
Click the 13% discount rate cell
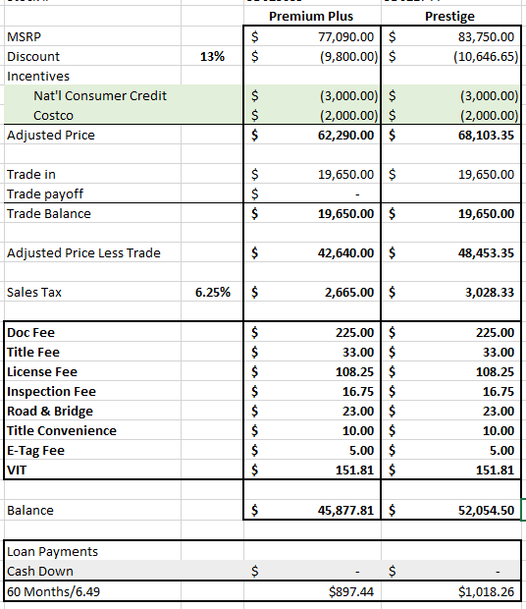coord(212,57)
